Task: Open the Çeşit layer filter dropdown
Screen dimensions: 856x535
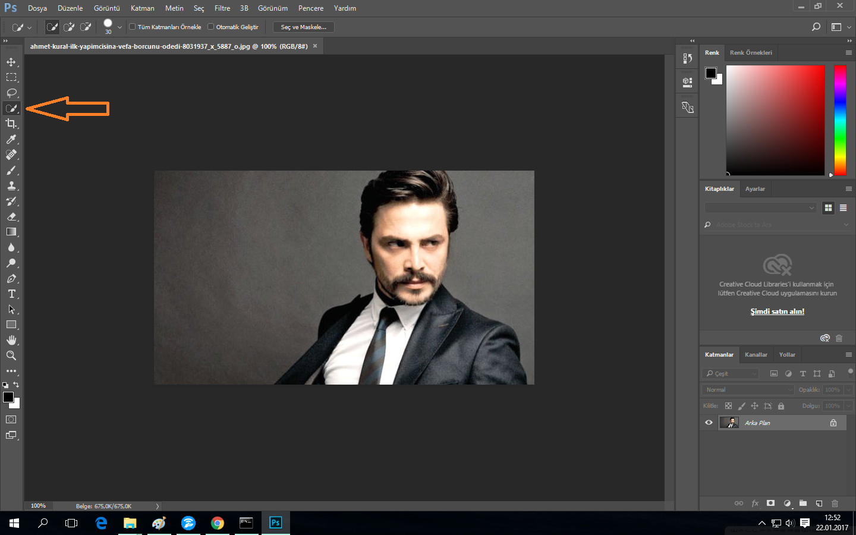Action: pyautogui.click(x=731, y=374)
